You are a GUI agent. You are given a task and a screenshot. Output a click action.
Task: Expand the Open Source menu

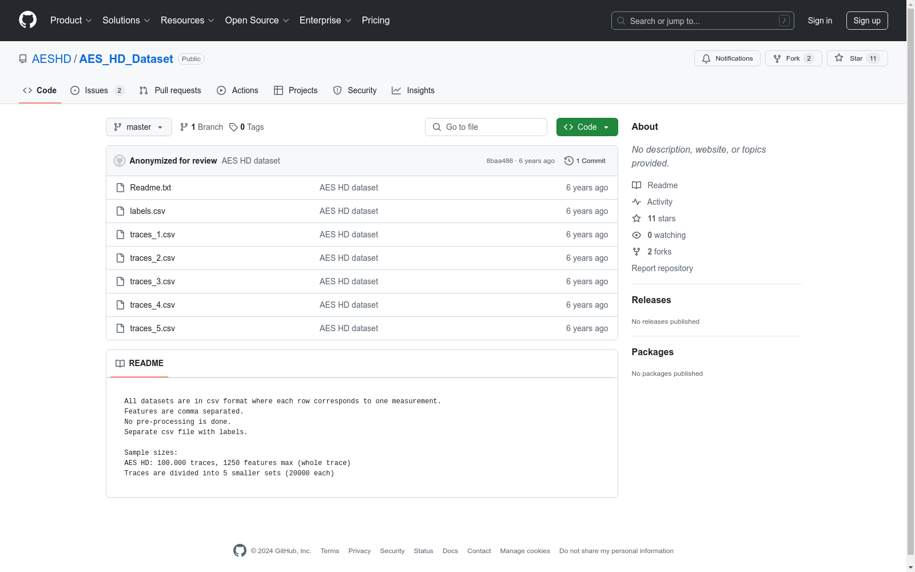coord(257,20)
